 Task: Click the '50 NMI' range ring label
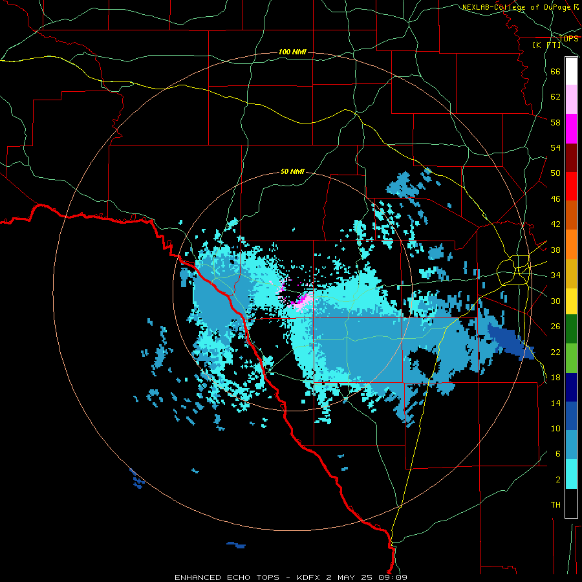(292, 171)
